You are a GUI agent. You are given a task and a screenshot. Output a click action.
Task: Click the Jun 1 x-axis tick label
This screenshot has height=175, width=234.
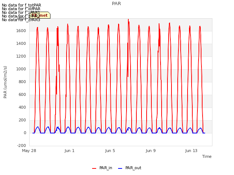[69, 151]
